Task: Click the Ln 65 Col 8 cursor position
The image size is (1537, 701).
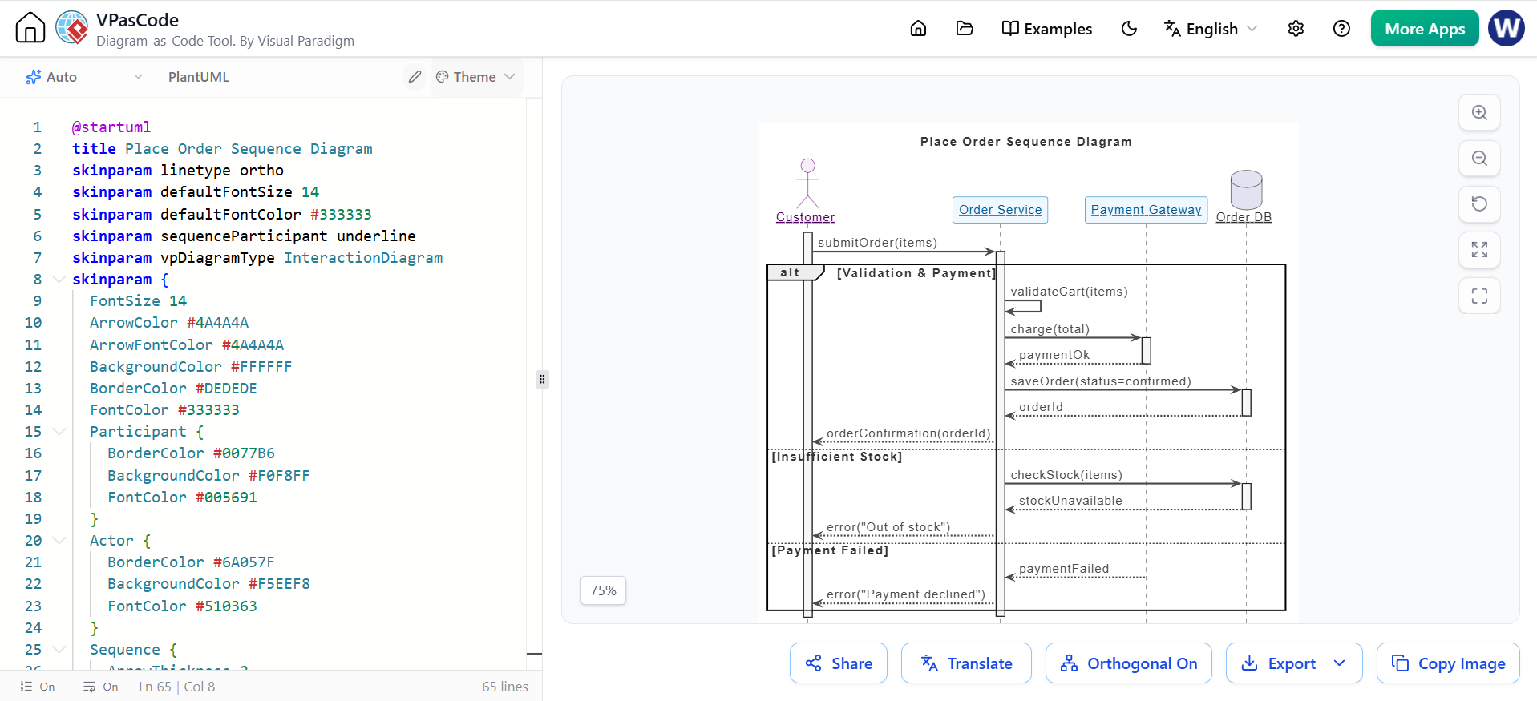Action: pyautogui.click(x=176, y=687)
